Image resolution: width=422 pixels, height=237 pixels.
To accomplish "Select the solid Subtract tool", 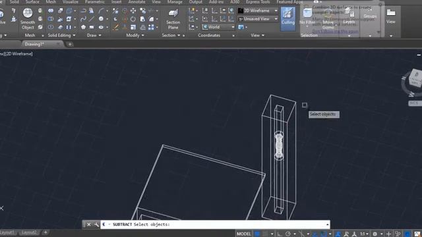I will point(51,19).
